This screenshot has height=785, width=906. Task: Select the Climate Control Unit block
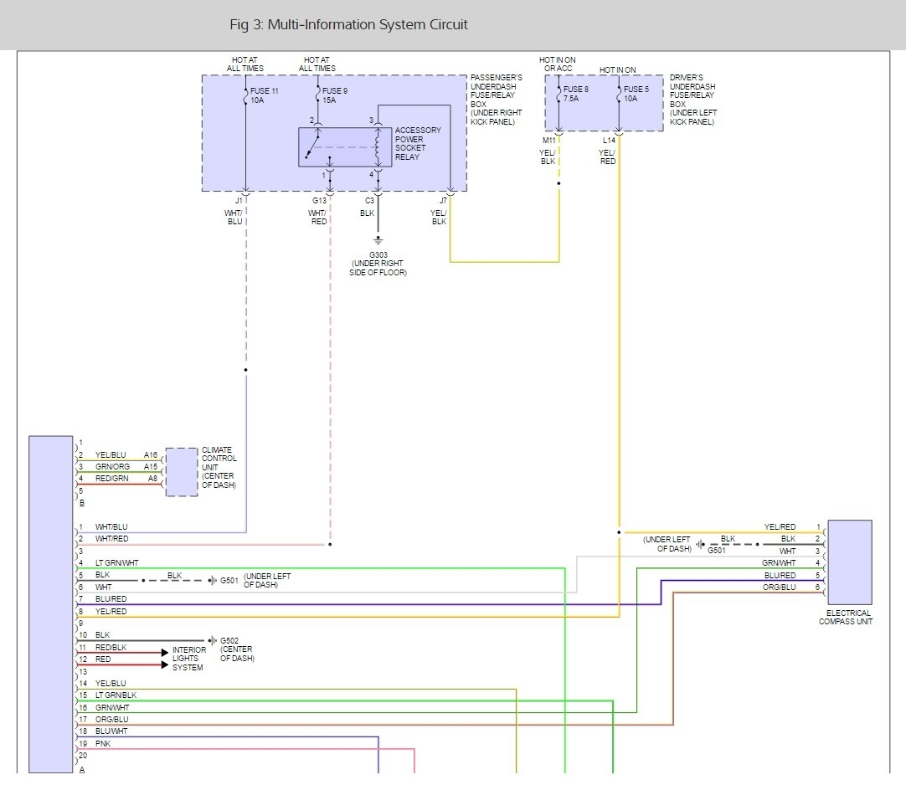point(182,472)
